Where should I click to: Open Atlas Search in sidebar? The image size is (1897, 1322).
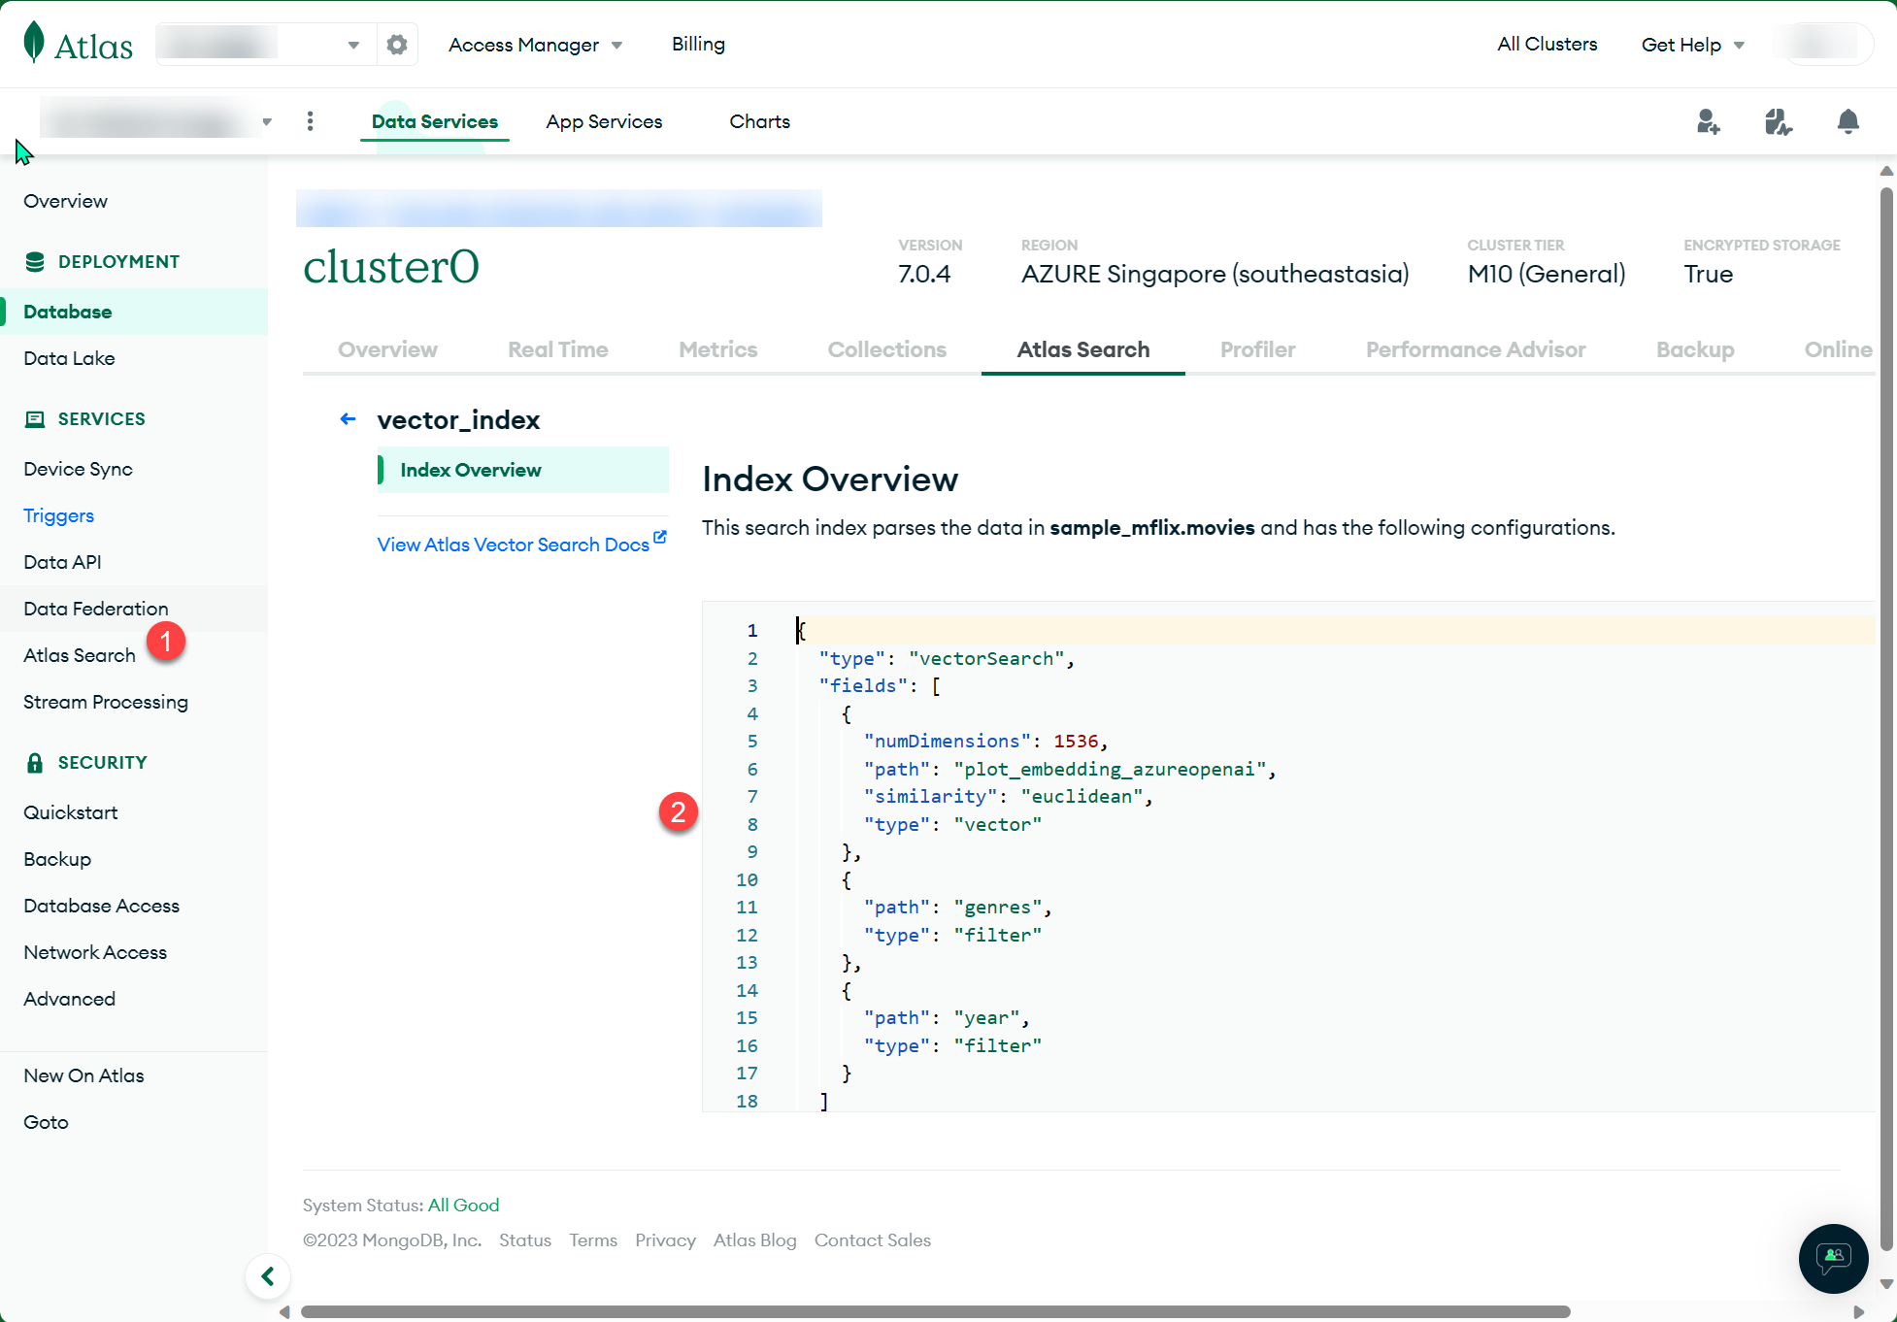(x=79, y=655)
